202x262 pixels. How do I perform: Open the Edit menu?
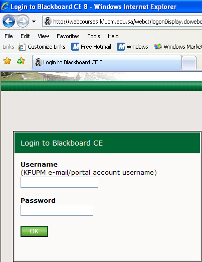click(x=25, y=36)
